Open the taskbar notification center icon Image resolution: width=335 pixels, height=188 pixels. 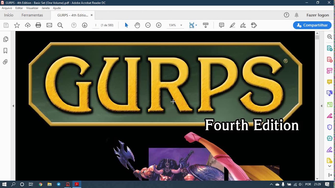pos(327,184)
